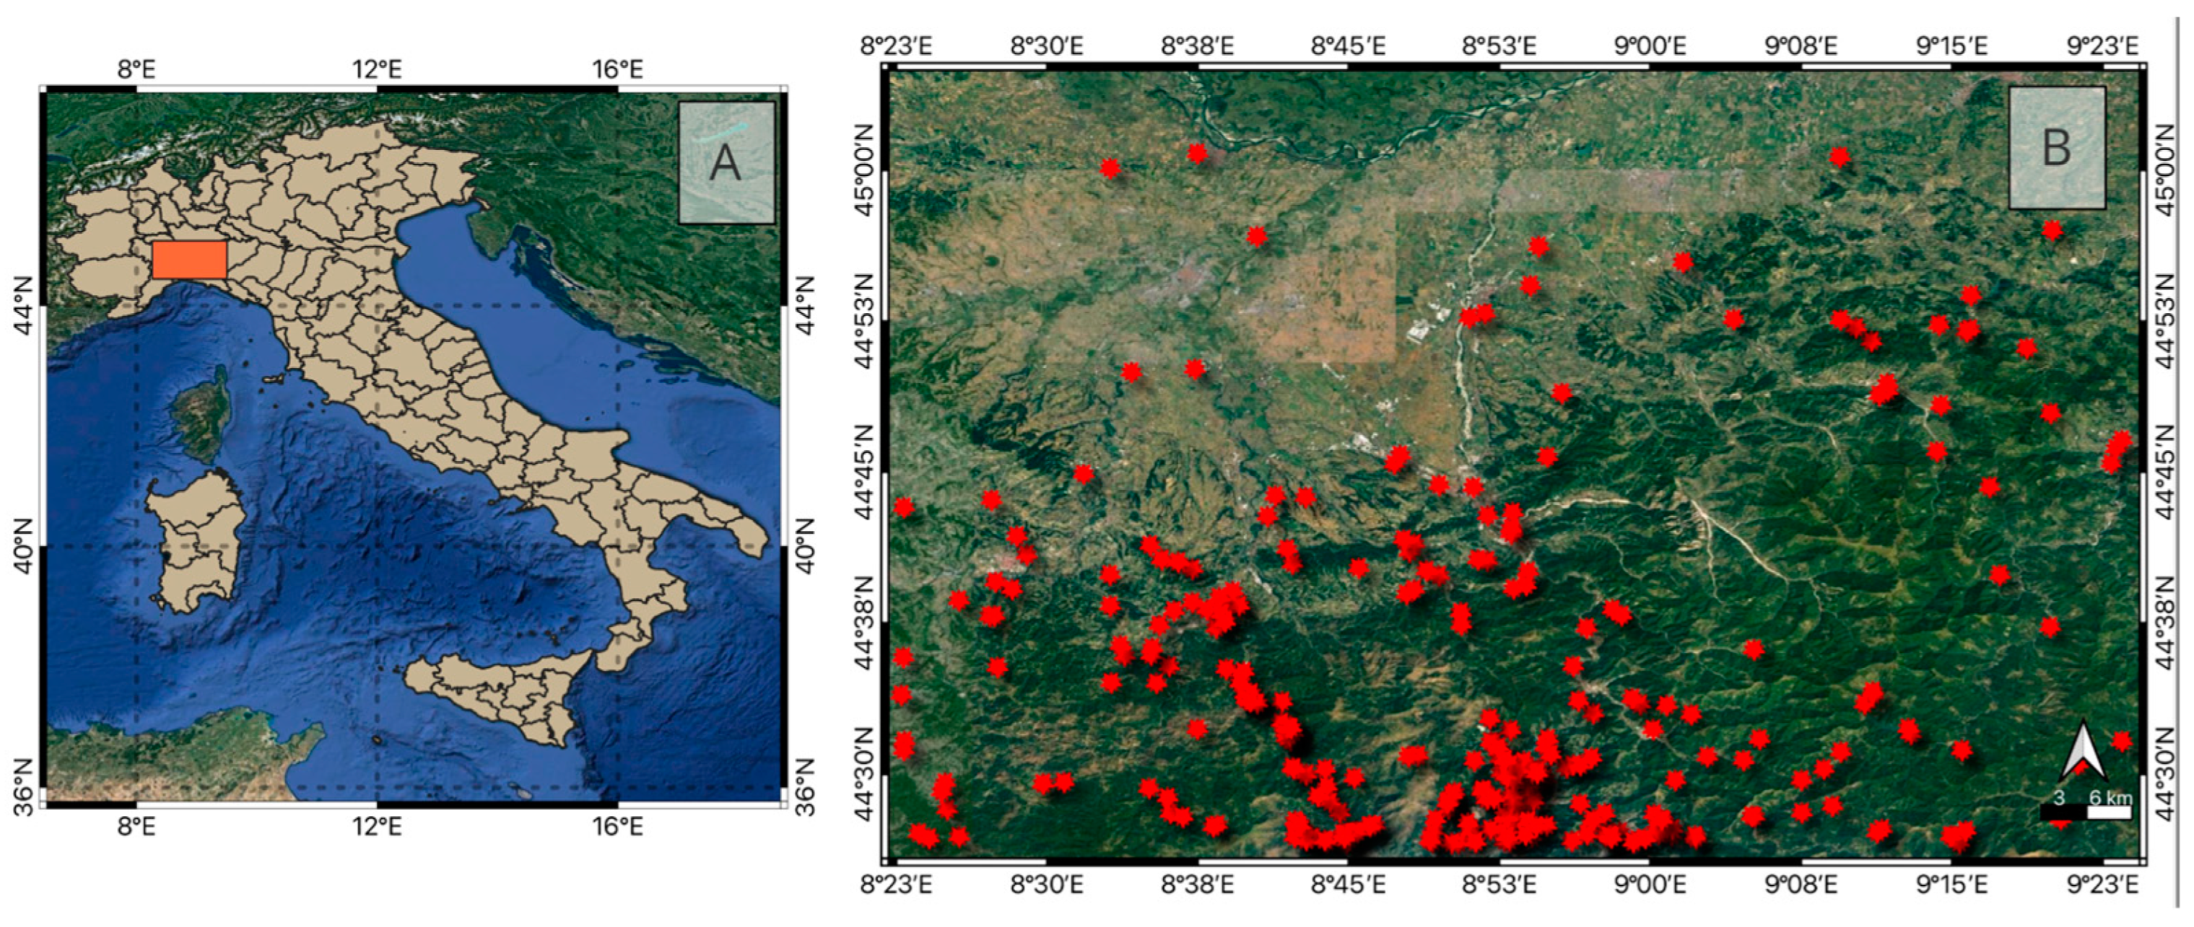Click the top 12°E label of map A
This screenshot has height=927, width=2194.
coord(376,69)
